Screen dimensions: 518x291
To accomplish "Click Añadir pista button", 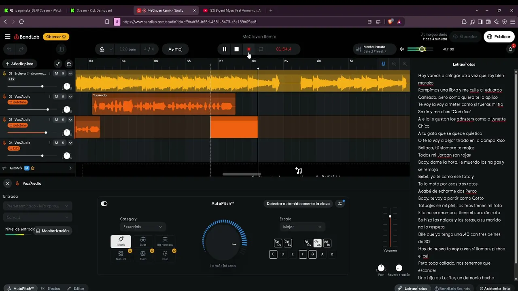I will pyautogui.click(x=19, y=64).
